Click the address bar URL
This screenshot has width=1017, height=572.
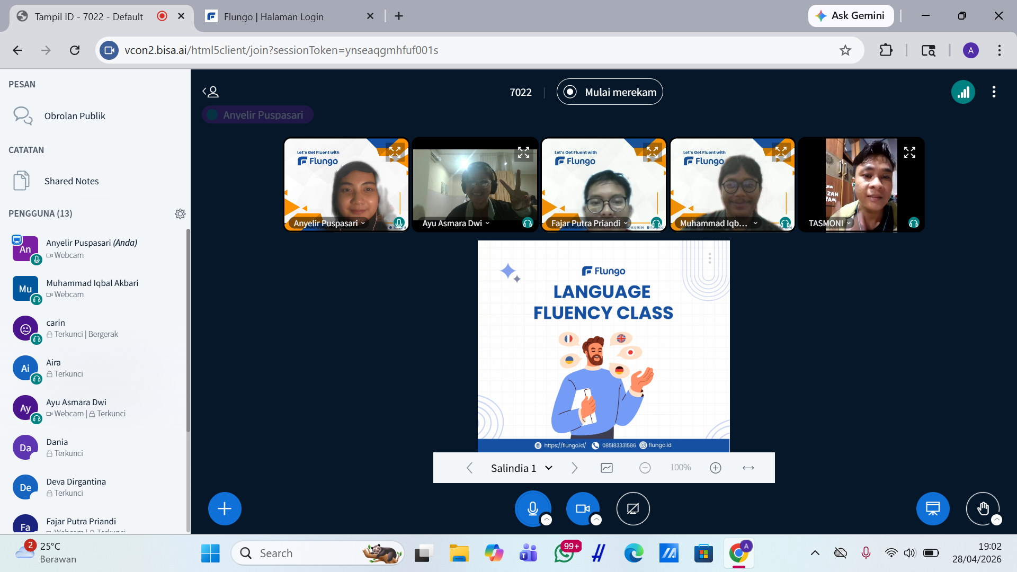(281, 50)
